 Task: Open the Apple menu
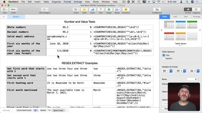pyautogui.click(x=4, y=2)
